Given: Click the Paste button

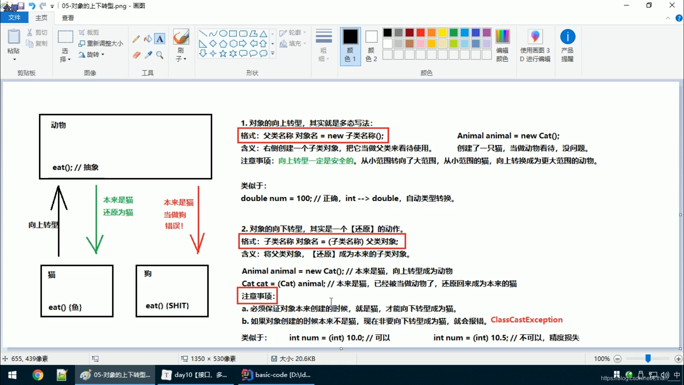Looking at the screenshot, I should [14, 36].
